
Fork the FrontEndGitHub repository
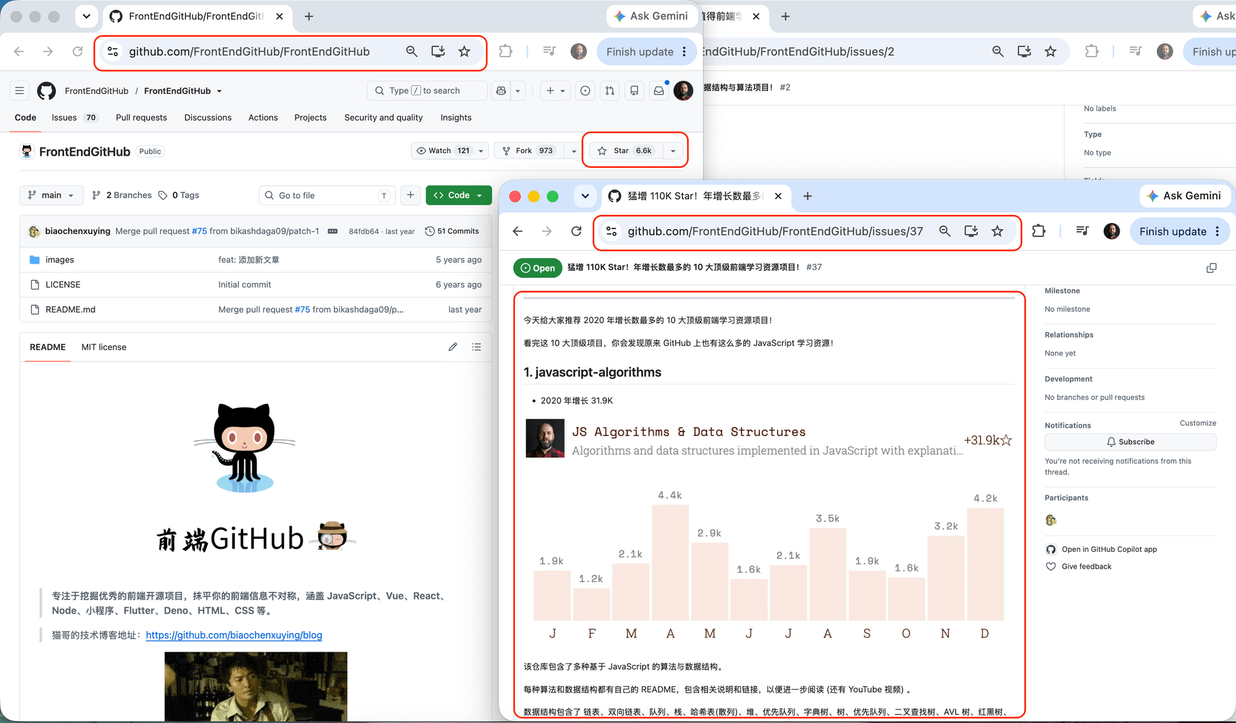pos(530,151)
